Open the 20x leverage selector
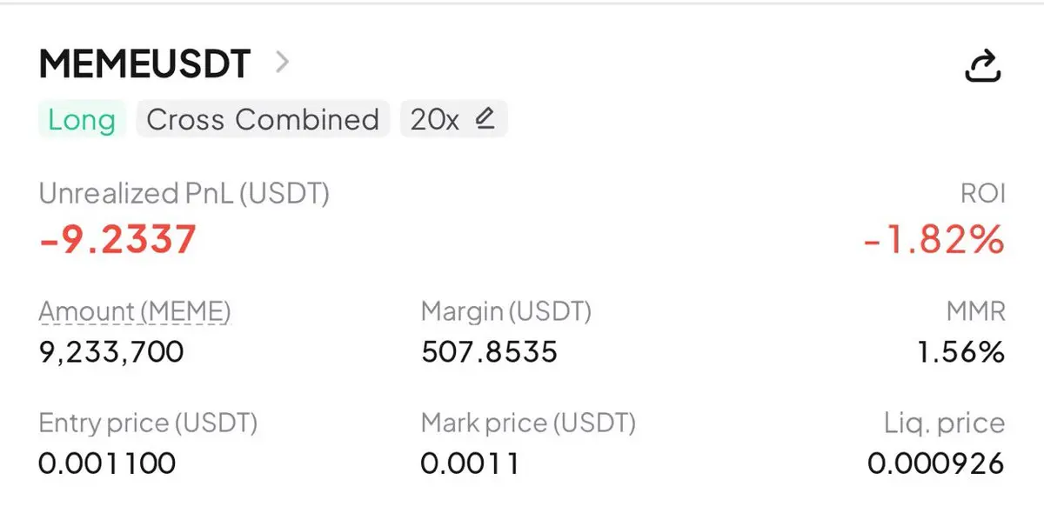Image resolution: width=1044 pixels, height=520 pixels. tap(436, 119)
